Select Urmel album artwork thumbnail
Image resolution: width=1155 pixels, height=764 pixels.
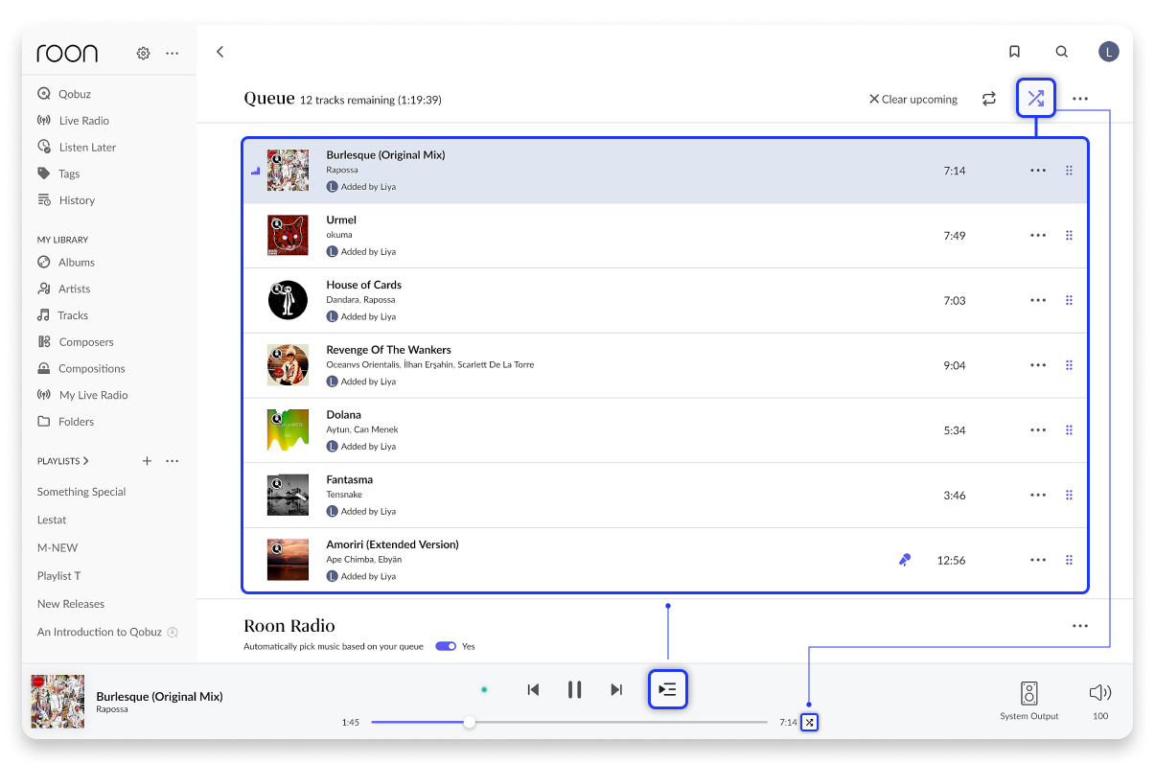tap(288, 236)
